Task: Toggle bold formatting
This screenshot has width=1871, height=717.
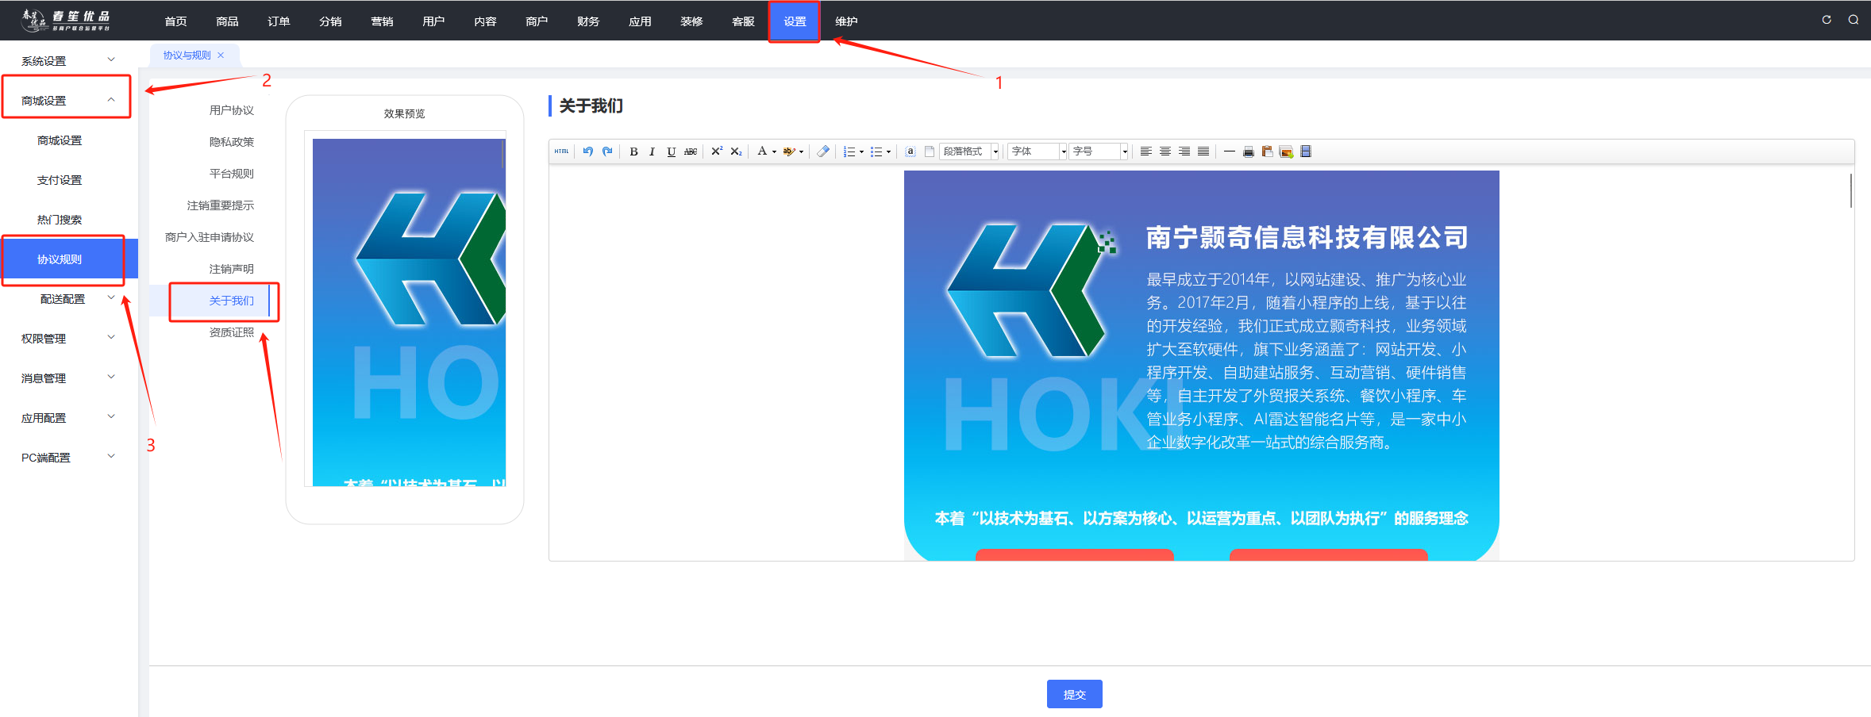Action: coord(633,151)
